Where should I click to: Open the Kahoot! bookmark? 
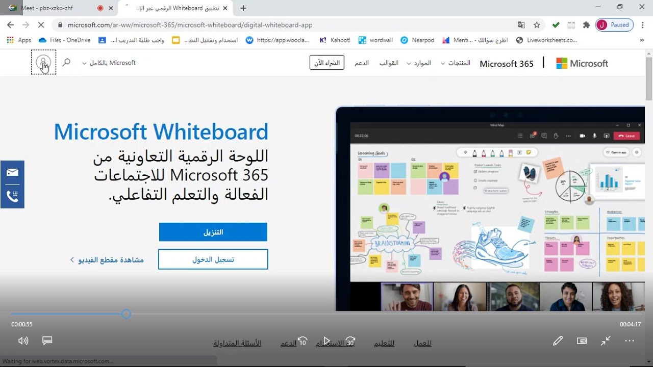click(x=335, y=40)
